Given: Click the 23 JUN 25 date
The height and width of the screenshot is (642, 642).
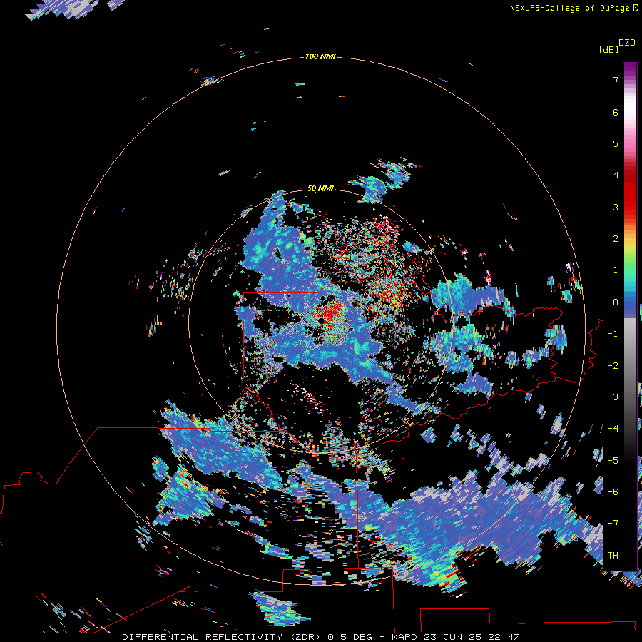Looking at the screenshot, I should coord(453,637).
